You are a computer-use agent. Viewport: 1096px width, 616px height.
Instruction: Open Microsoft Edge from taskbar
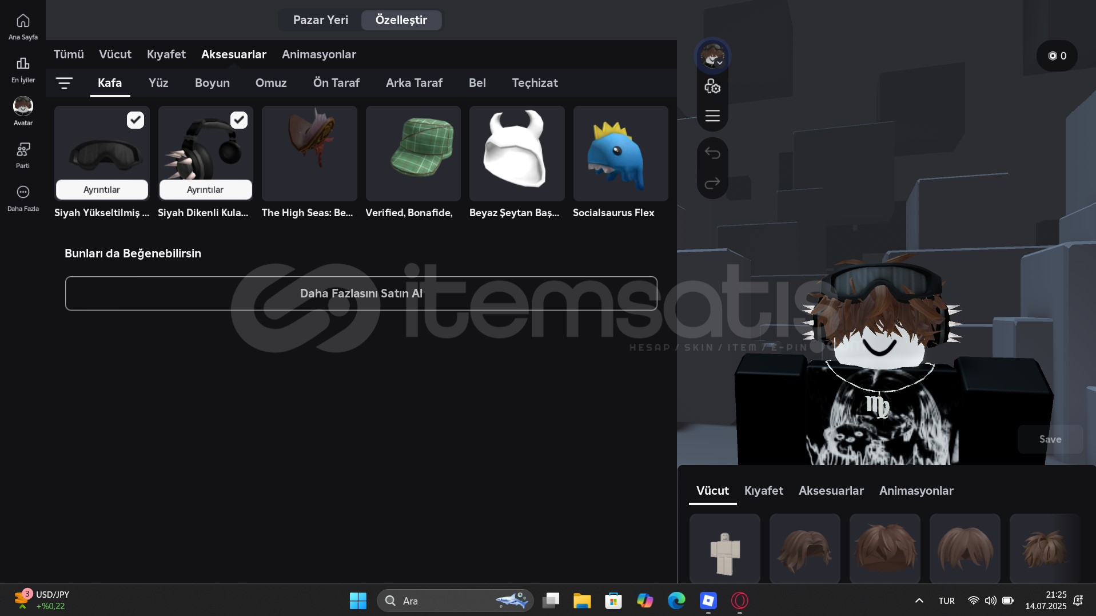tap(676, 601)
